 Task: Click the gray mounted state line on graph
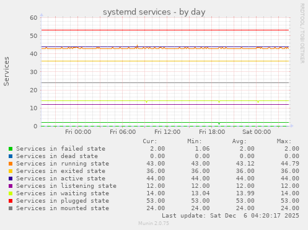(x=165, y=83)
